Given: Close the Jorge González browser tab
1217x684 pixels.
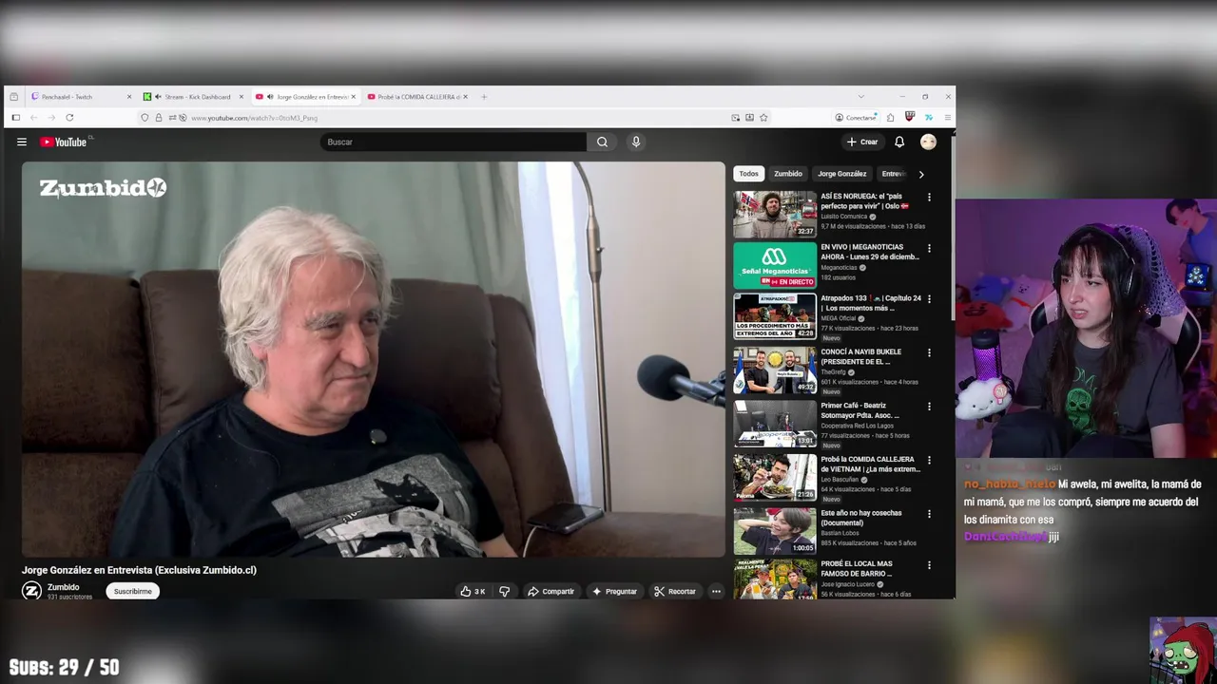Looking at the screenshot, I should (x=354, y=97).
